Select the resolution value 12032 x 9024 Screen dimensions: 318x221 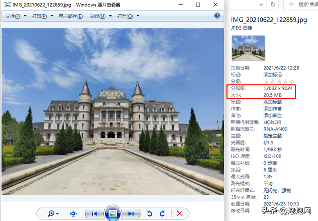[278, 88]
